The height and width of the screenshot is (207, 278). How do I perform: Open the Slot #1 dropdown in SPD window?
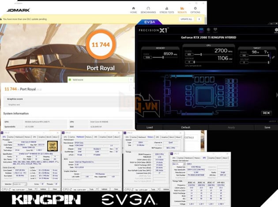point(179,164)
